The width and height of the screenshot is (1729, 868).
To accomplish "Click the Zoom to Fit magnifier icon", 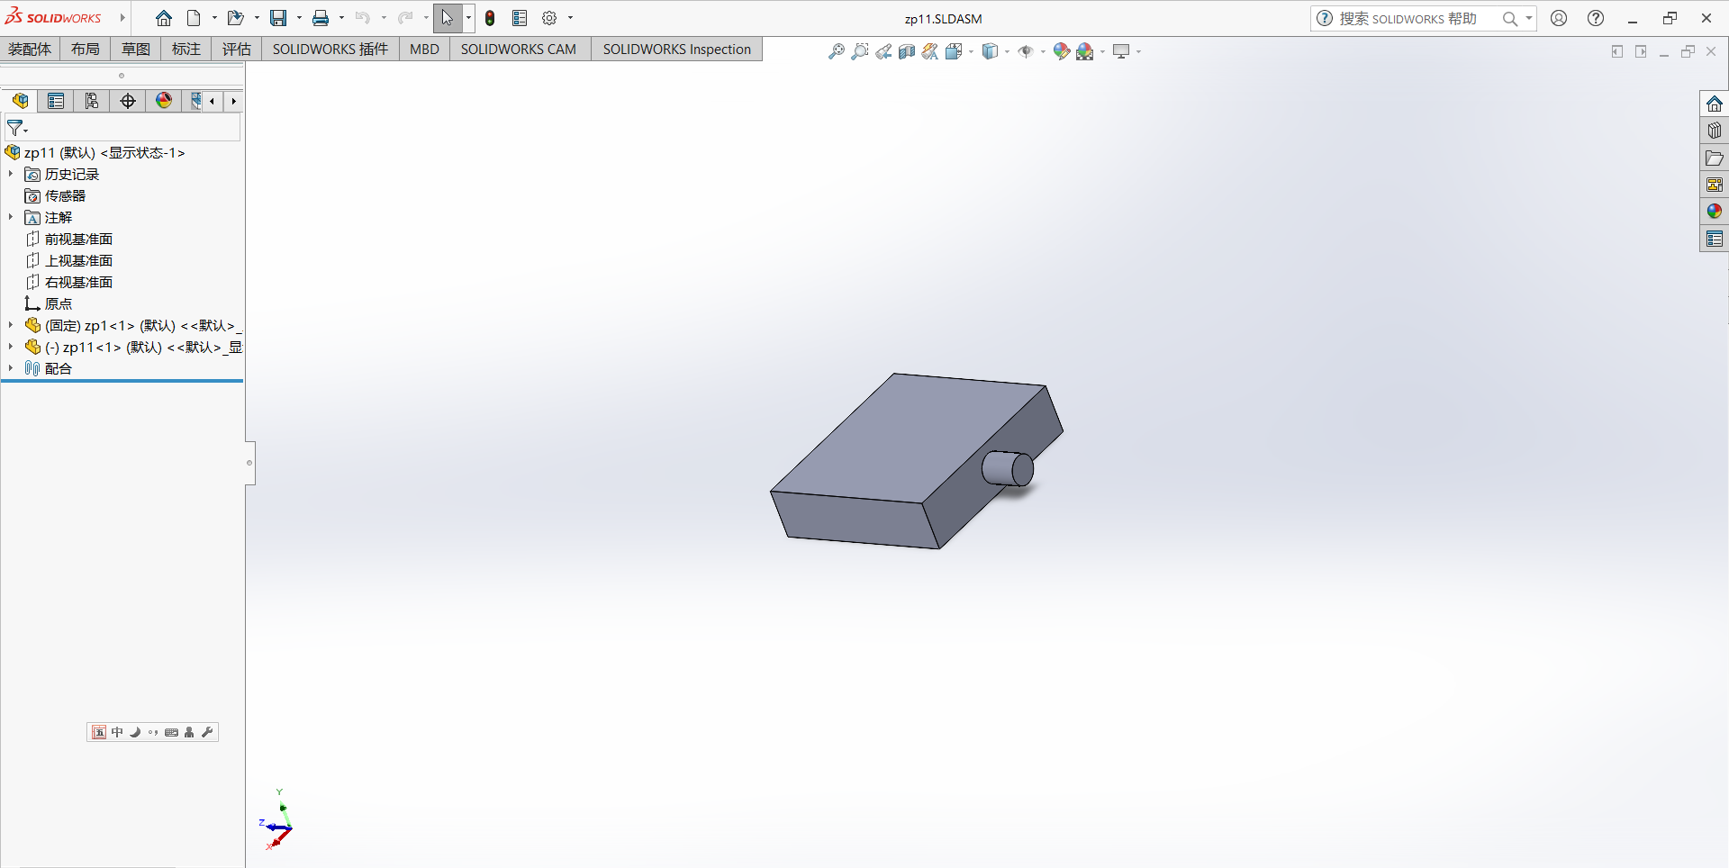I will coord(837,51).
